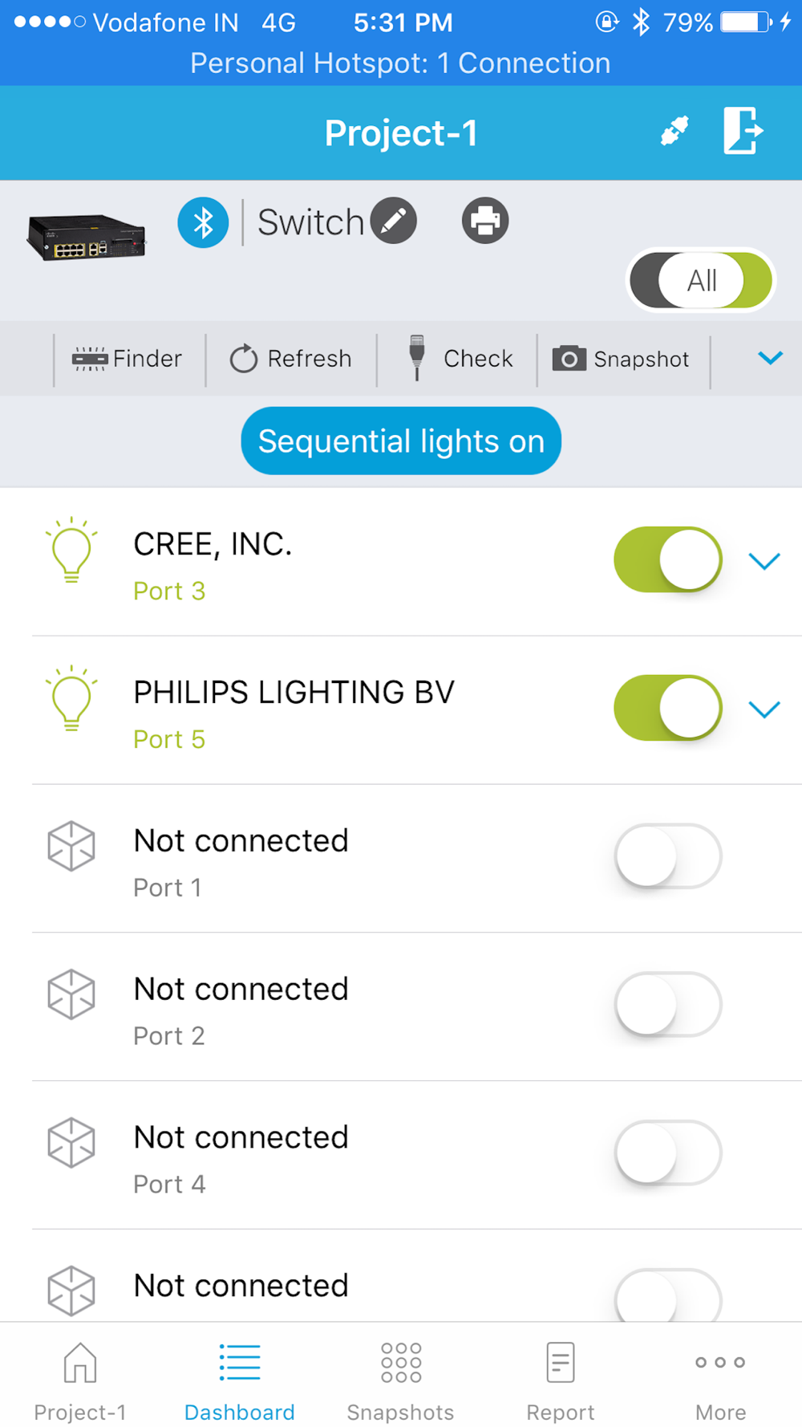Tap the Check cable tool

[460, 359]
